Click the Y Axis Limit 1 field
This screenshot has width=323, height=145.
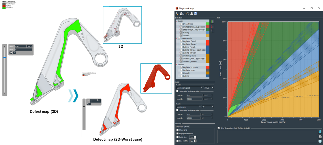point(193,115)
